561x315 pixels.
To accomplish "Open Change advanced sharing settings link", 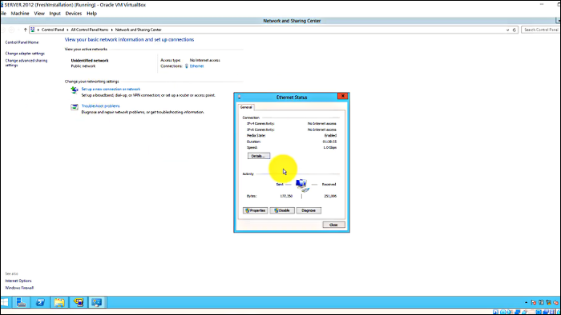I will pos(26,63).
